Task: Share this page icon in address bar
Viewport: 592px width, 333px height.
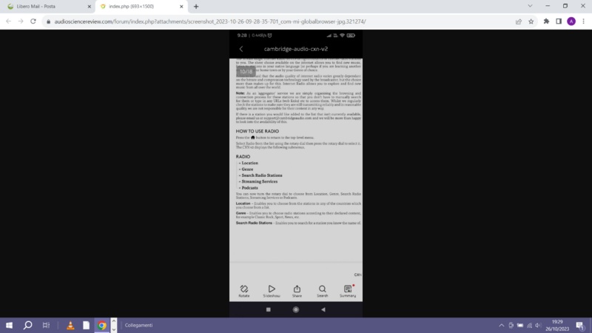Action: pos(519,21)
